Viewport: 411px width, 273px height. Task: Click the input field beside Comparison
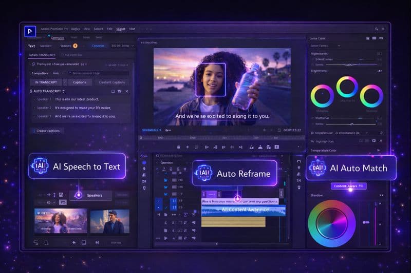[x=99, y=73]
